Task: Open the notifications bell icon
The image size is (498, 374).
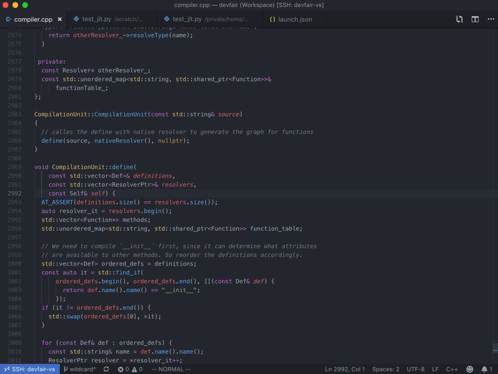Action: pos(486,369)
